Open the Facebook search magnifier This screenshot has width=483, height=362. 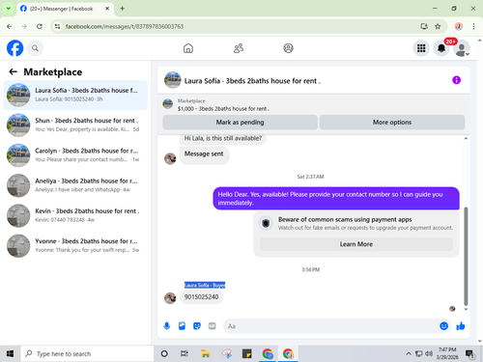click(x=35, y=48)
